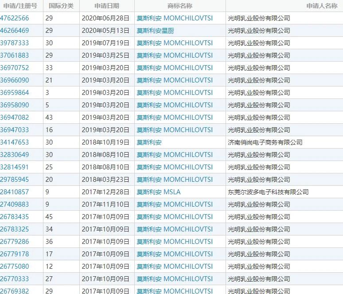Viewport: 343px width, 294px height.
Task: Select date 2019年07月19日
Action: (105, 43)
